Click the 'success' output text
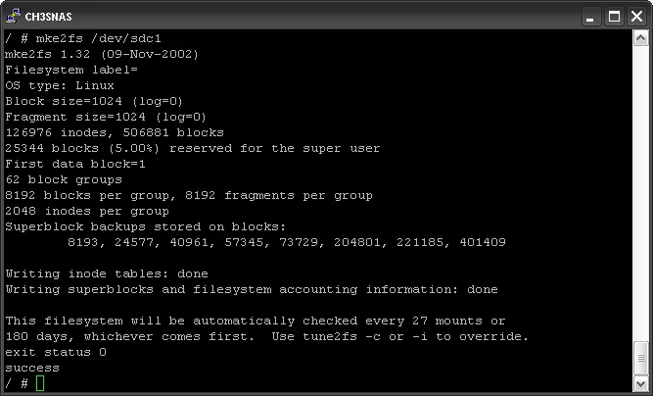Image resolution: width=653 pixels, height=396 pixels. (32, 369)
